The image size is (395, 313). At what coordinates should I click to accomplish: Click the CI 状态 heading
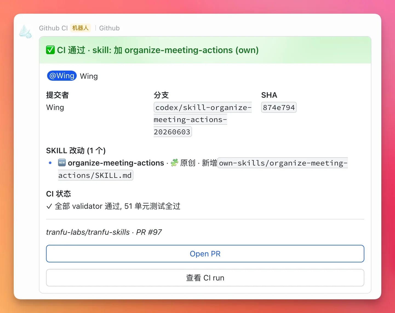pos(59,194)
